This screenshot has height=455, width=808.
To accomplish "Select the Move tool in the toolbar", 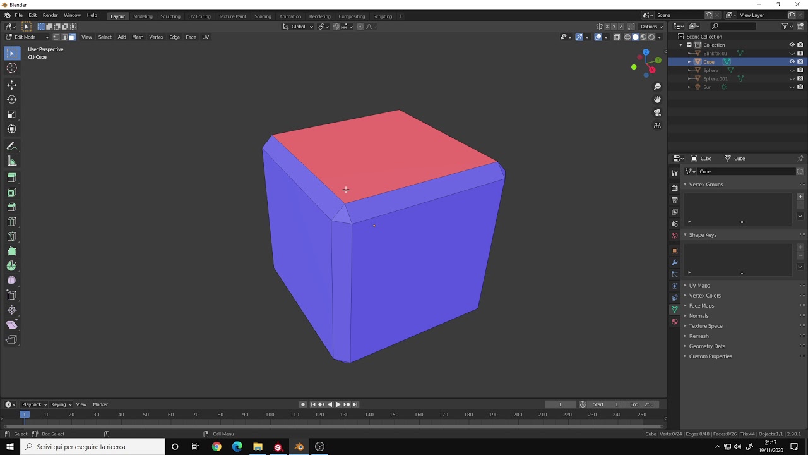I will (11, 83).
